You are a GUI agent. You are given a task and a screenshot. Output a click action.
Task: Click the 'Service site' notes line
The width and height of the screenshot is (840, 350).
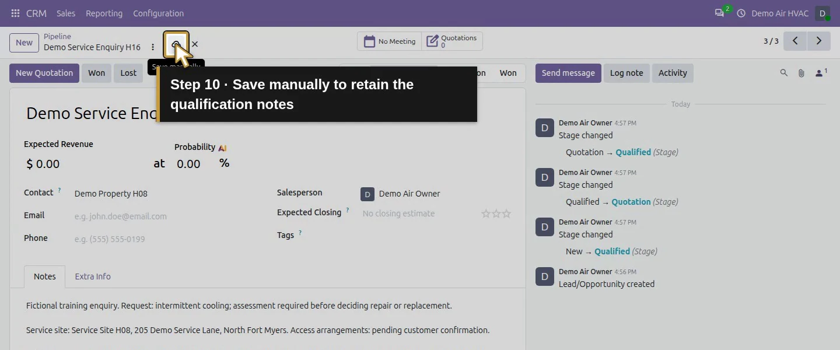click(258, 330)
